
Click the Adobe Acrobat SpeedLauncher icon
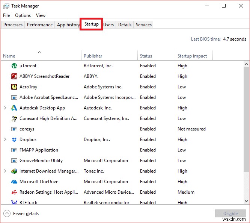[14, 97]
